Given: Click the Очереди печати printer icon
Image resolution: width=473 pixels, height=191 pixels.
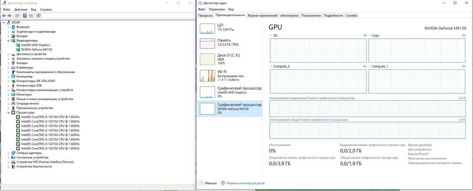Looking at the screenshot, I should (x=13, y=103).
